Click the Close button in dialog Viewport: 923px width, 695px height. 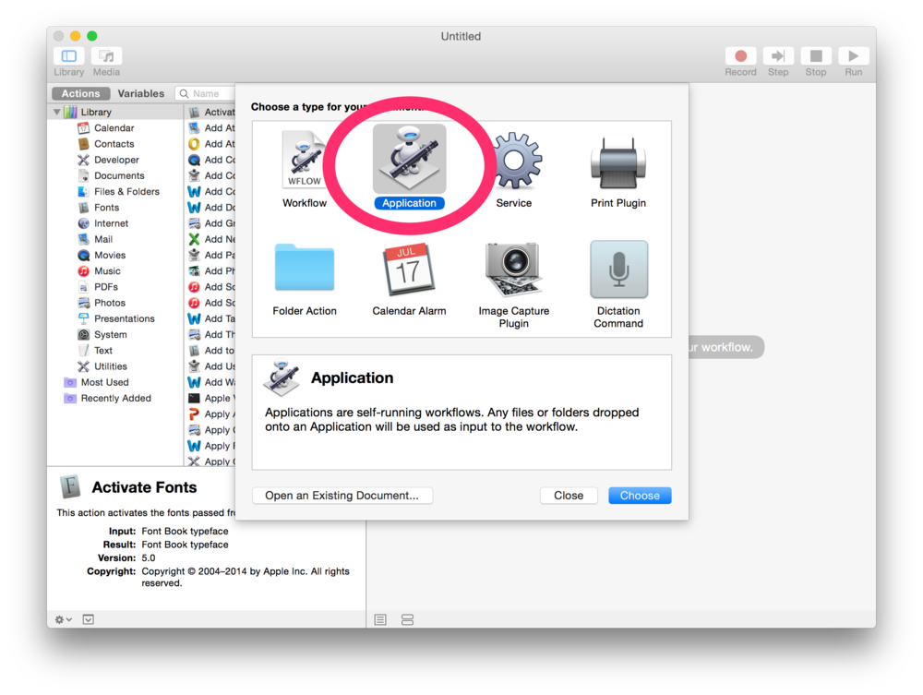[x=569, y=496]
